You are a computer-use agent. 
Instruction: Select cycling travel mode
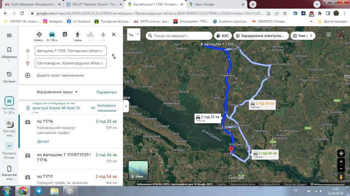(x=91, y=35)
